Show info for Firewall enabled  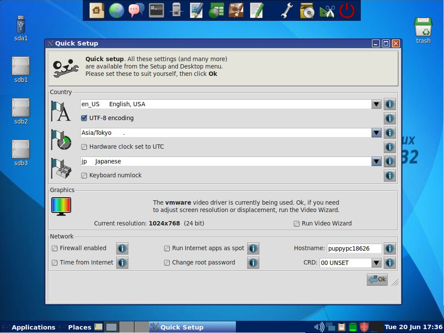coord(122,248)
